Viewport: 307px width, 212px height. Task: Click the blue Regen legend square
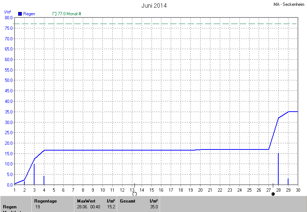pos(20,14)
